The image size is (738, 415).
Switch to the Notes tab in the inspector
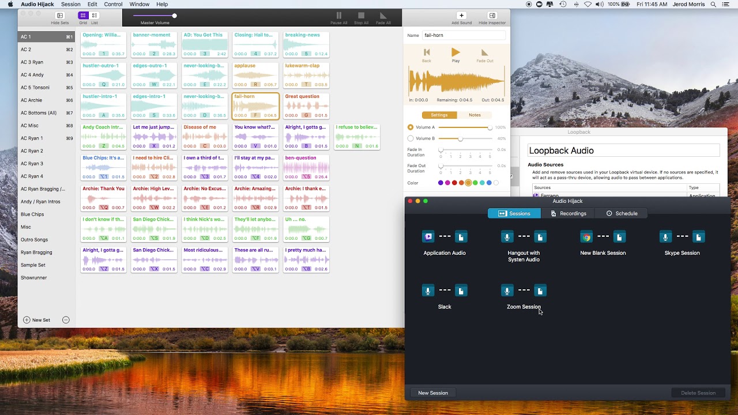click(475, 115)
